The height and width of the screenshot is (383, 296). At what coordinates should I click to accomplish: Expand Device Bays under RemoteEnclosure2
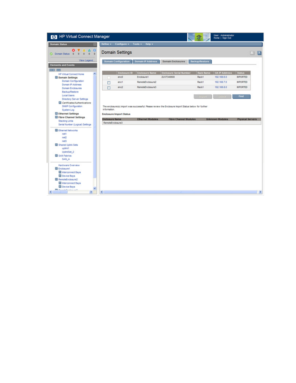click(60, 187)
